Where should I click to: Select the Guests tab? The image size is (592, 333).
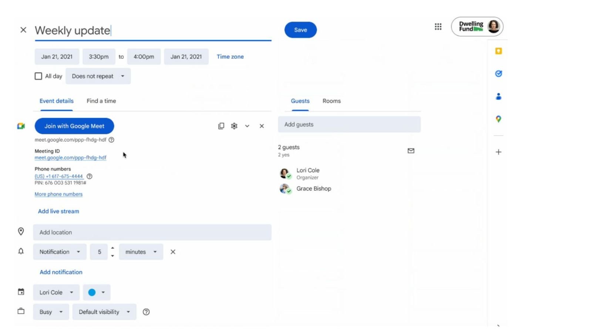click(300, 101)
